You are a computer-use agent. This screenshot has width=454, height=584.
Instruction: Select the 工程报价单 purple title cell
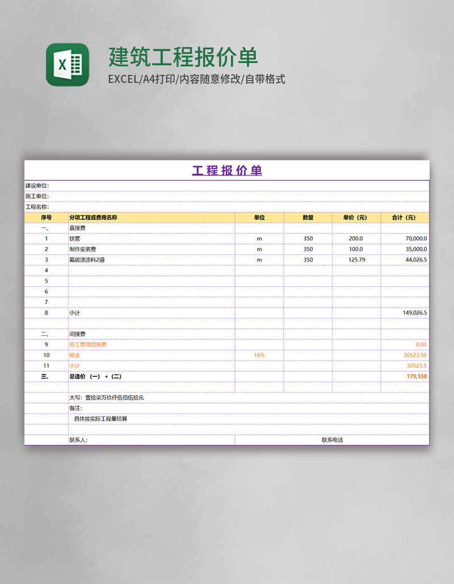[x=227, y=171]
